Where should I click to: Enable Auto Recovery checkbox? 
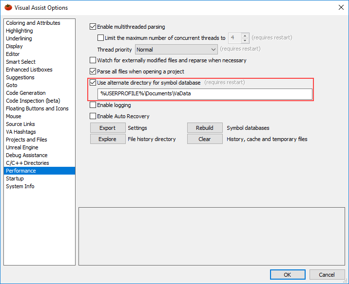94,116
